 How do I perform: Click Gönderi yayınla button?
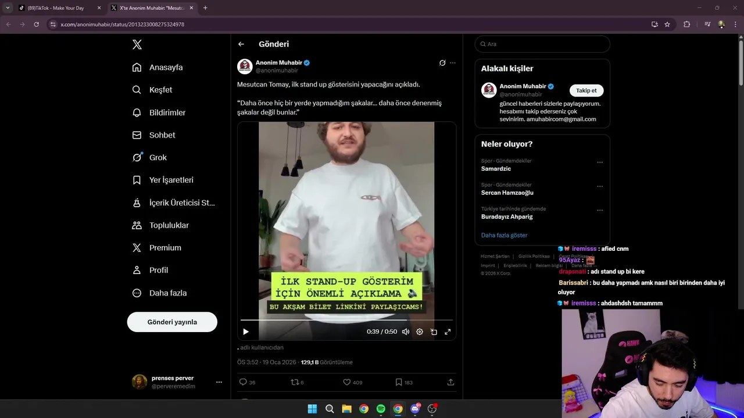click(x=172, y=322)
